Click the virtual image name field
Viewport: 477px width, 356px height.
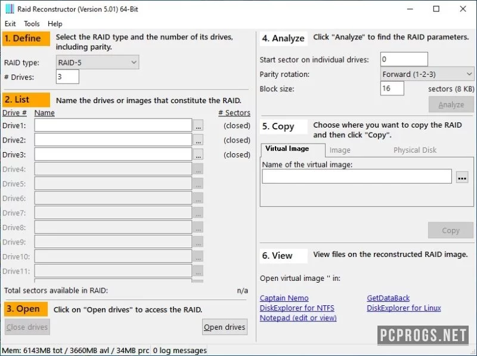tap(357, 177)
